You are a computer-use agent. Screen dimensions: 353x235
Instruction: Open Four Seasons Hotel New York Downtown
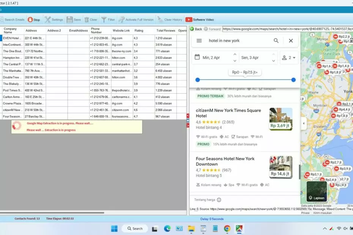225,161
